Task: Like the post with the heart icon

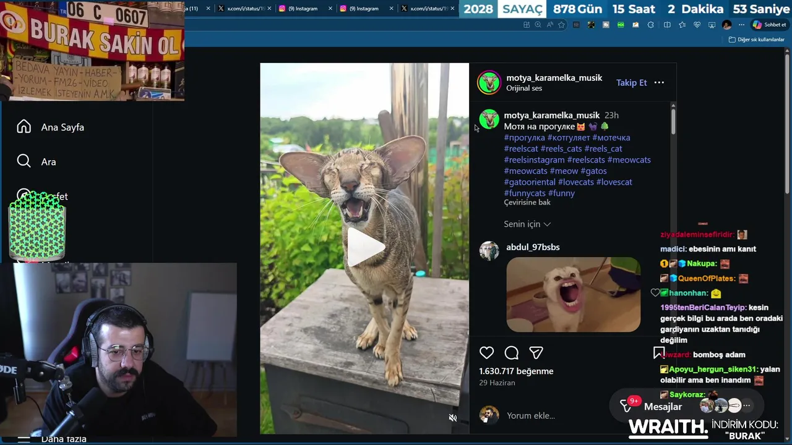Action: pyautogui.click(x=487, y=353)
